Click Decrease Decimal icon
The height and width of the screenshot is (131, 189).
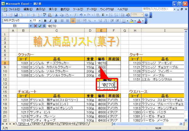(x=106, y=21)
